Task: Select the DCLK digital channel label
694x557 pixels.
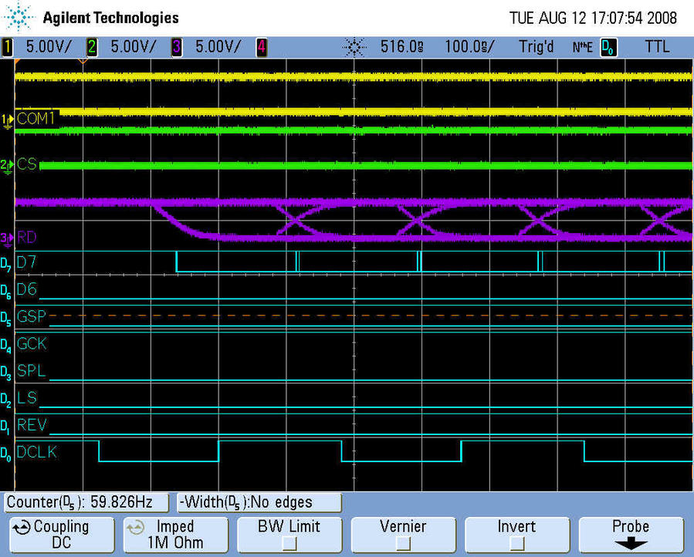Action: (37, 453)
